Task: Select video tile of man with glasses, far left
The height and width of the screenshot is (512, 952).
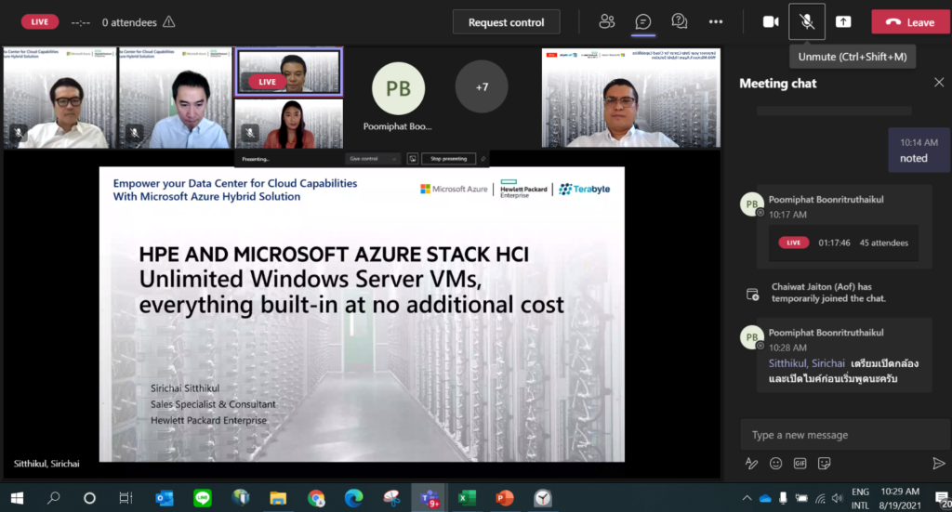Action: pyautogui.click(x=59, y=98)
